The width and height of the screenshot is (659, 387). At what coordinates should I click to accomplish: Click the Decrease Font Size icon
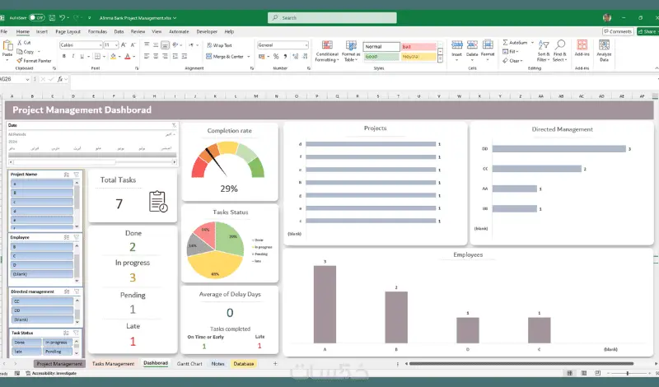pyautogui.click(x=133, y=45)
